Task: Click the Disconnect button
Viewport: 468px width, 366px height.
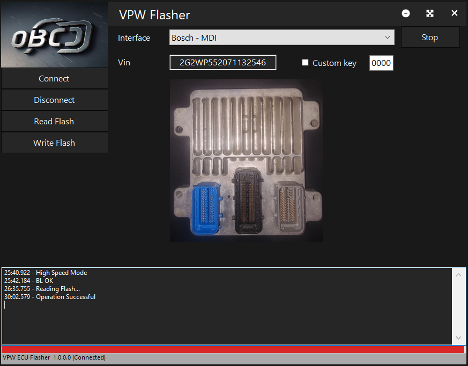Action: point(54,100)
